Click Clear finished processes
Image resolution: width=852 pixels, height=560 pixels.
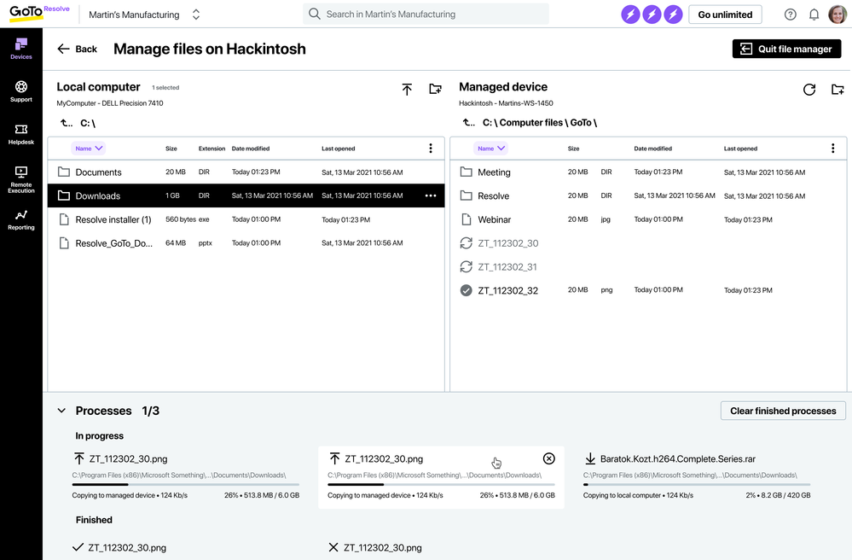783,411
